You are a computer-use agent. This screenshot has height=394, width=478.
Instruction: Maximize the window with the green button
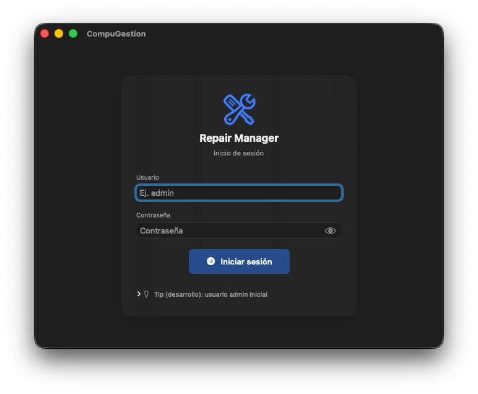tap(73, 33)
